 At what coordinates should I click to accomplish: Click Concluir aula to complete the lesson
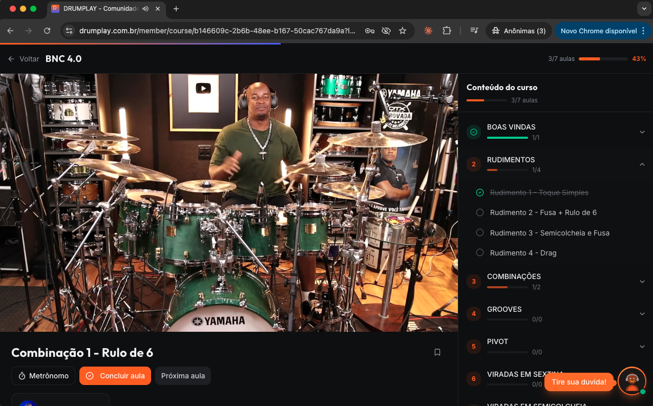coord(115,376)
